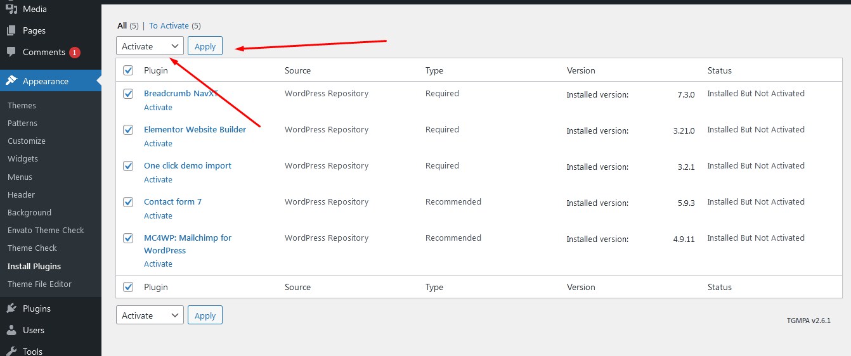Image resolution: width=851 pixels, height=356 pixels.
Task: Click the red comments notification badge
Action: [75, 53]
